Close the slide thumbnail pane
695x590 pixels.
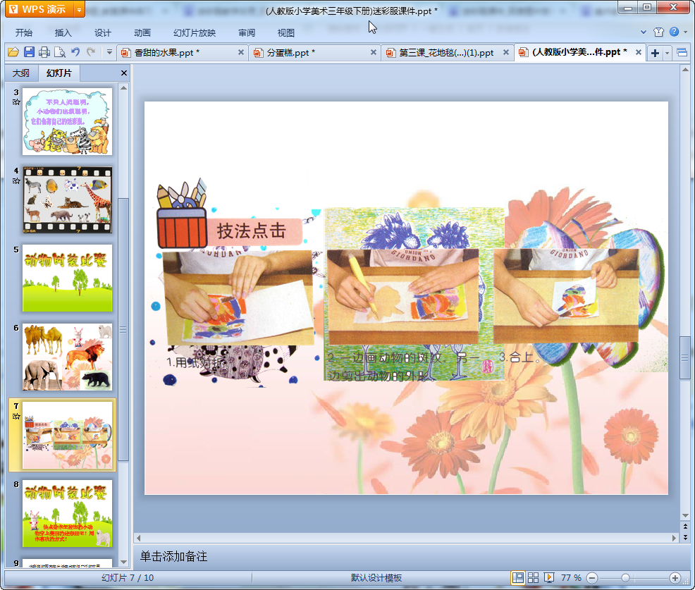pos(124,73)
